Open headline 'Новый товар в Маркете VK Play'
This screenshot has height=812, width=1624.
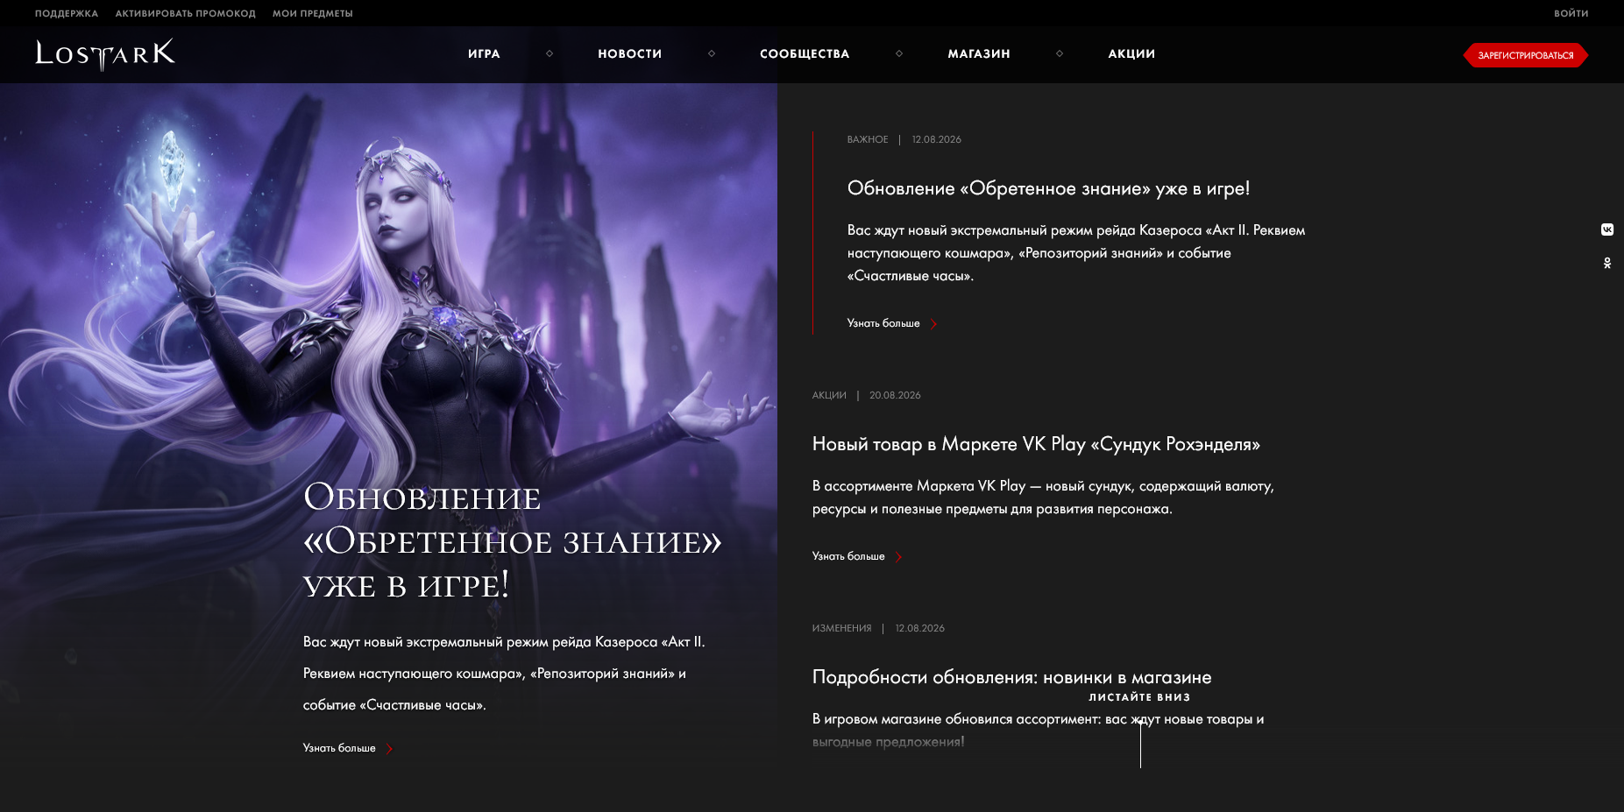(1036, 444)
